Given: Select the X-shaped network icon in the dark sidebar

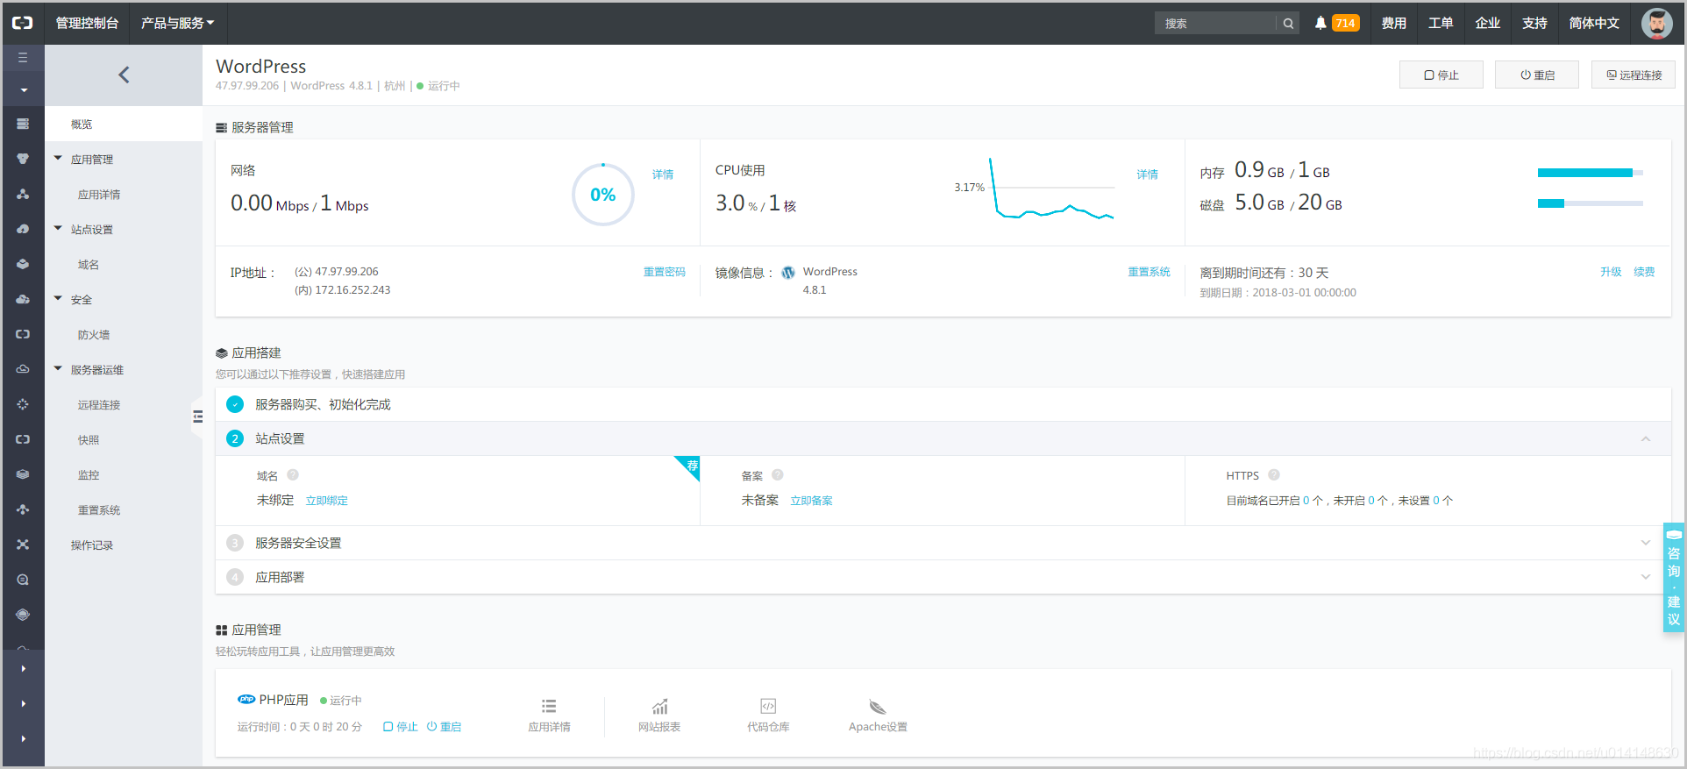Looking at the screenshot, I should [x=23, y=545].
